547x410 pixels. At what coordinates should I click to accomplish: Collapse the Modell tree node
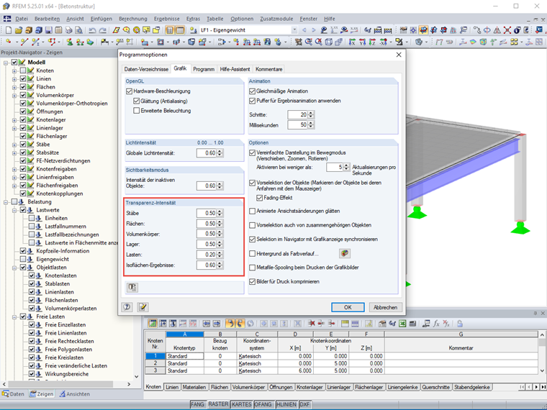pos(6,63)
